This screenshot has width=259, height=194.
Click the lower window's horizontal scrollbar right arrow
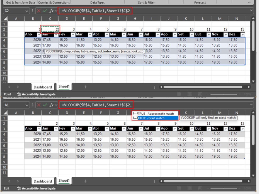point(248,181)
